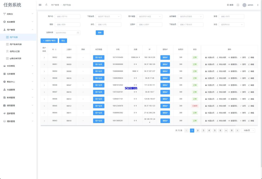Open the 注册时间 date range picker
This screenshot has height=179, width=262.
68,33
